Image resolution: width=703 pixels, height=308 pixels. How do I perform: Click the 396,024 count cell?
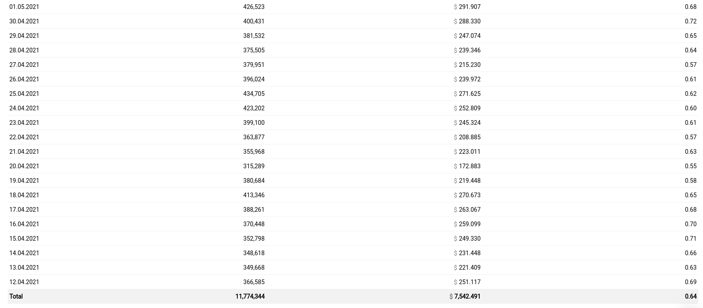click(x=254, y=79)
